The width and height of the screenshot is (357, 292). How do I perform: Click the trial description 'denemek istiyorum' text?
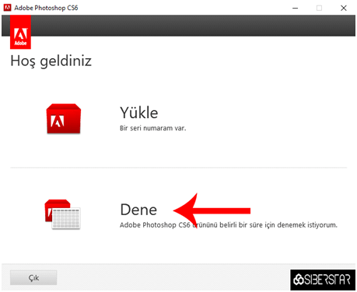307,225
